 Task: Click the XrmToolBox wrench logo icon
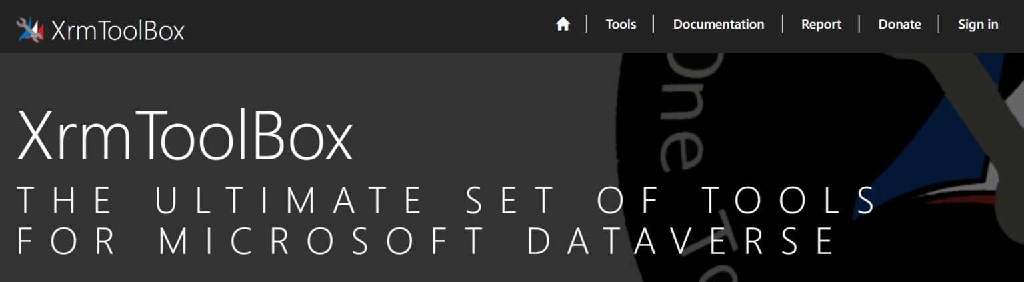point(30,29)
